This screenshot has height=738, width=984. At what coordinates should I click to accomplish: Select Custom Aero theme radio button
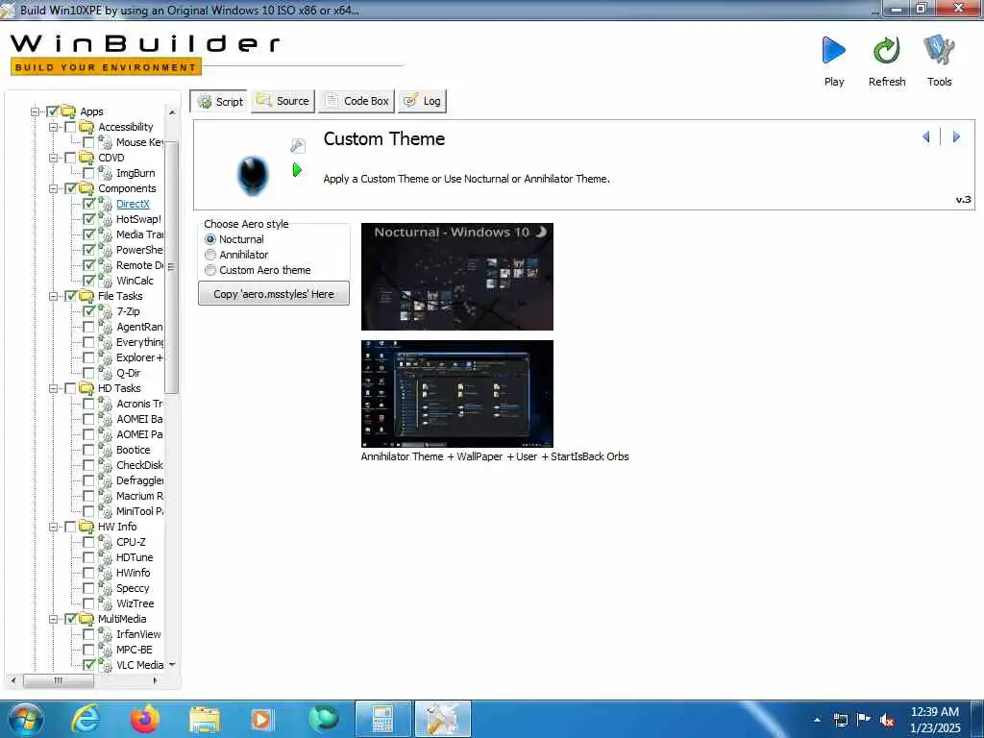coord(210,270)
